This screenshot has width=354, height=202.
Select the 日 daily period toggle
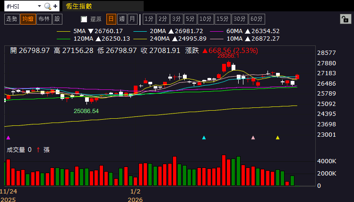pos(111,19)
